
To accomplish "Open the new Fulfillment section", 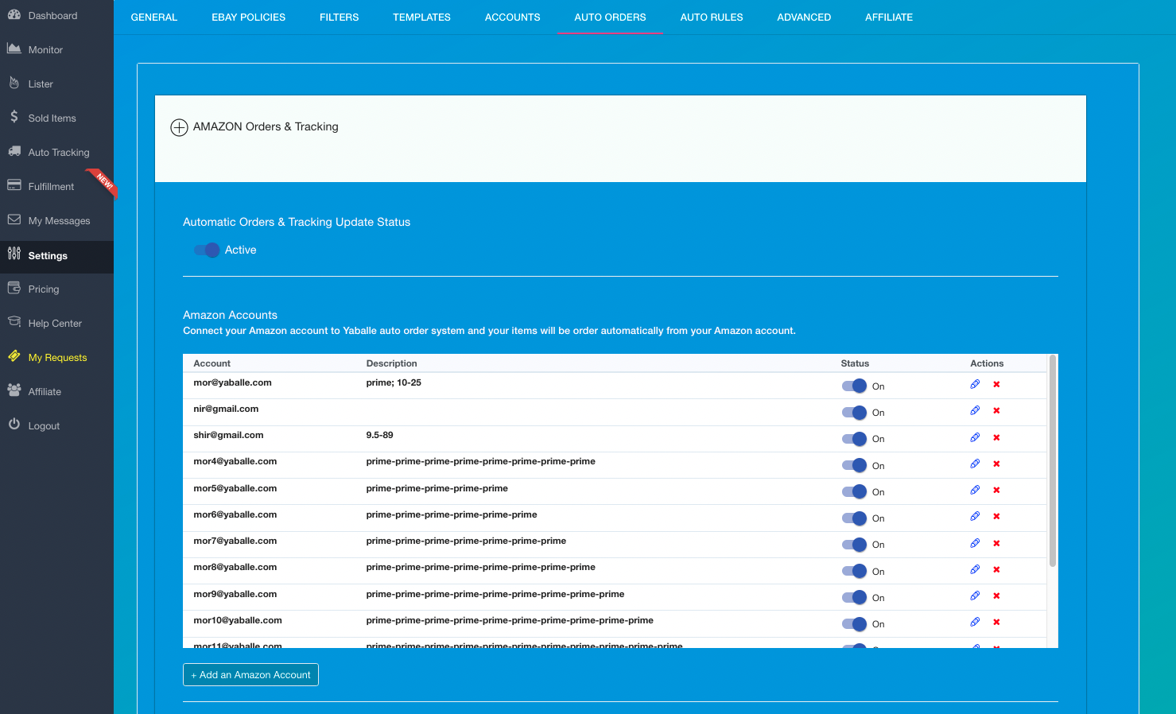I will [52, 186].
